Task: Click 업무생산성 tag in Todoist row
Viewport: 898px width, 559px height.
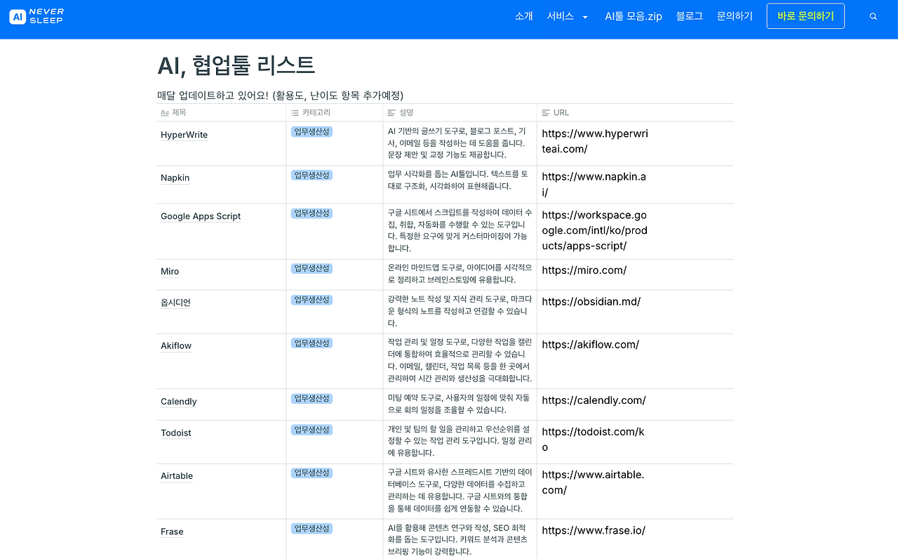Action: [311, 429]
